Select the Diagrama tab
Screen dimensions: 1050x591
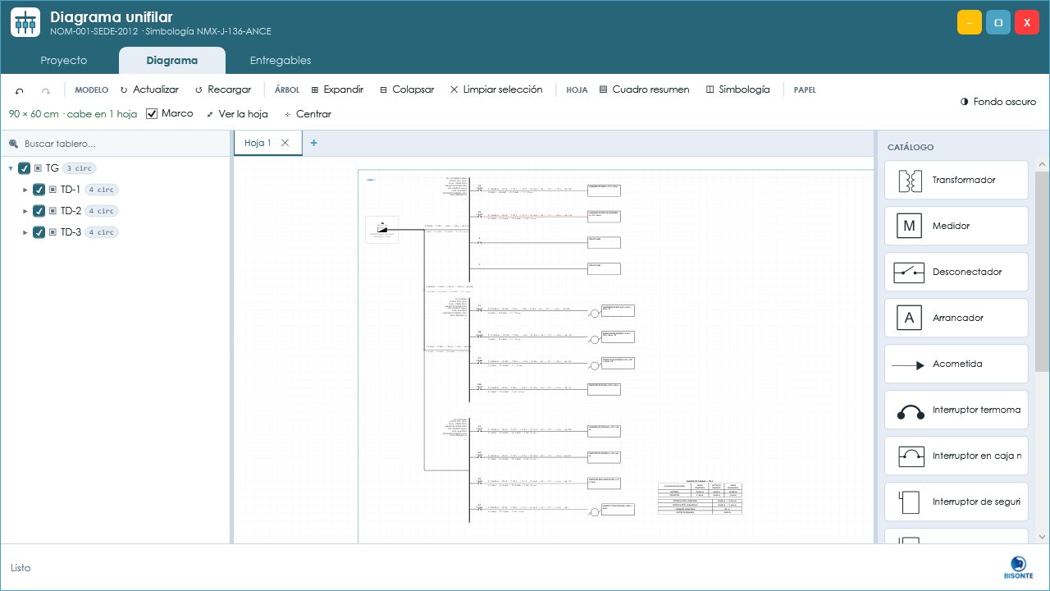coord(172,61)
